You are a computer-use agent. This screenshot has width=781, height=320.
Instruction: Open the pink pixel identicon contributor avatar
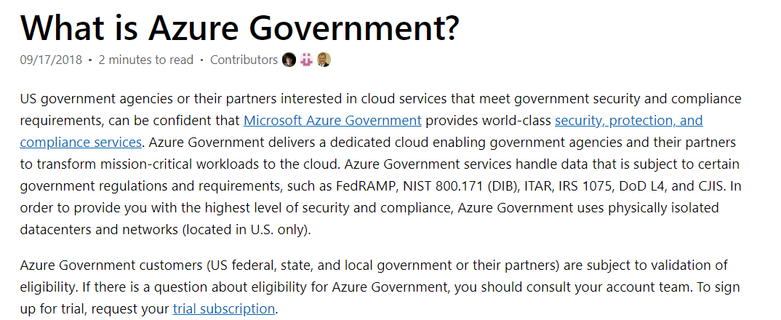[307, 60]
